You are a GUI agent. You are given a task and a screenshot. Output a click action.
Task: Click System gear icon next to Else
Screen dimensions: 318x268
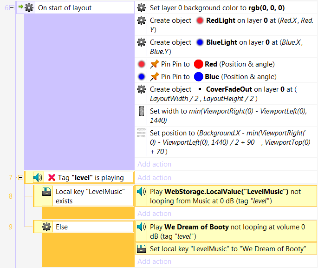[47, 227]
